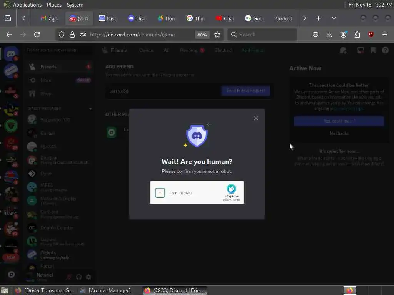Expand the list all tabs dropdown
Image resolution: width=394 pixels, height=295 pixels.
click(334, 18)
